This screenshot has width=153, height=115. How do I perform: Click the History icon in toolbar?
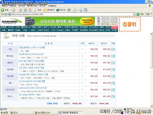click(x=69, y=10)
